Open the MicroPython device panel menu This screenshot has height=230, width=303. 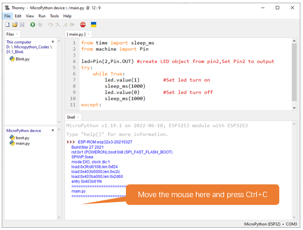coord(53,131)
